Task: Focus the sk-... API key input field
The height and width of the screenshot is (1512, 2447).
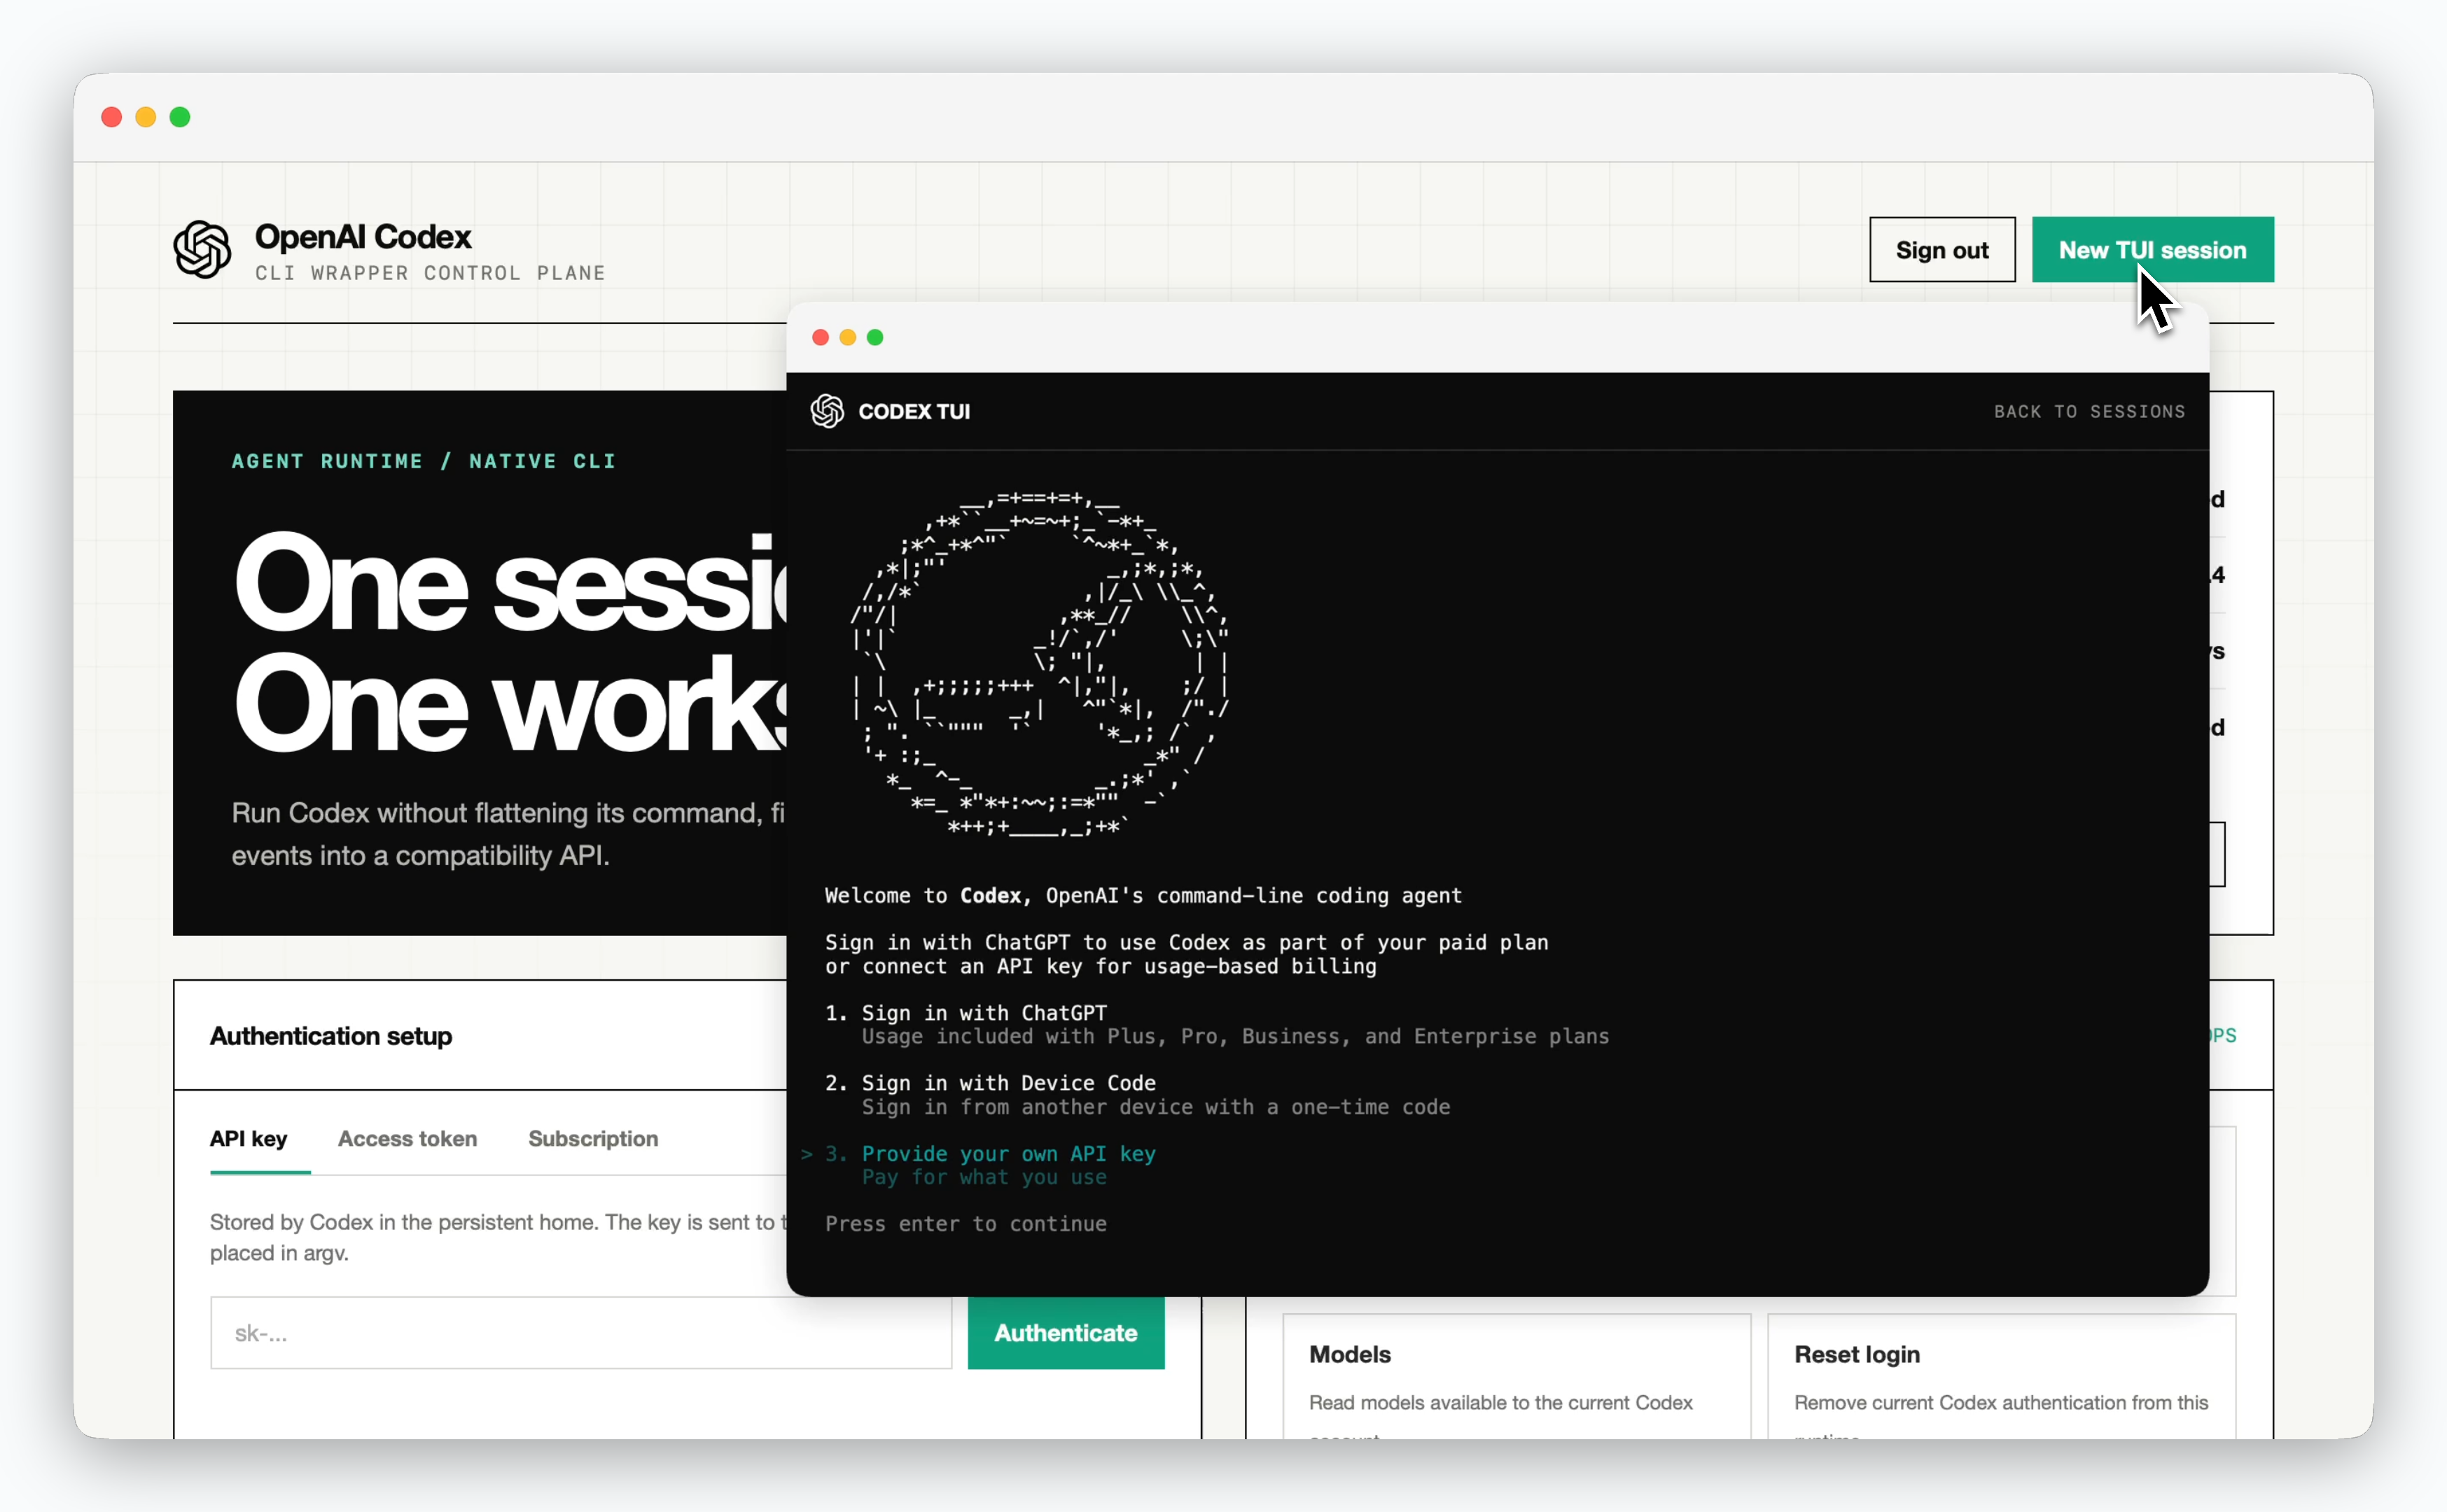Action: tap(580, 1333)
